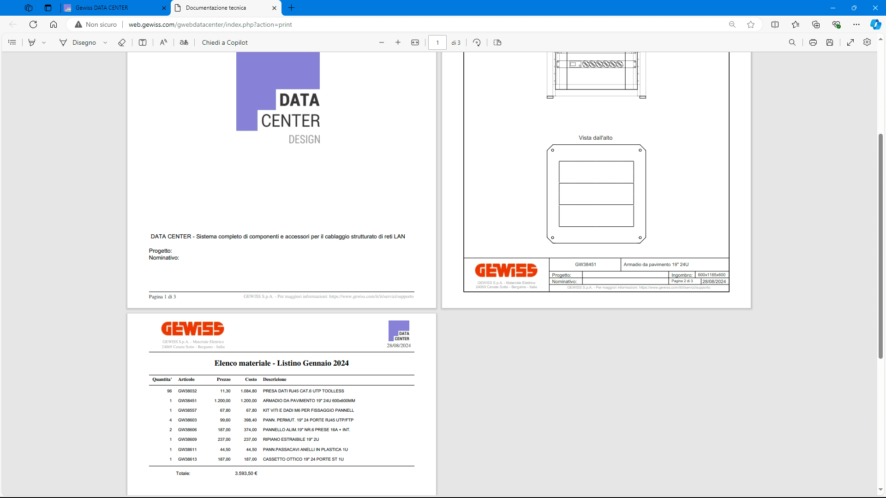The width and height of the screenshot is (886, 498).
Task: Search inside the PDF document
Action: [792, 42]
